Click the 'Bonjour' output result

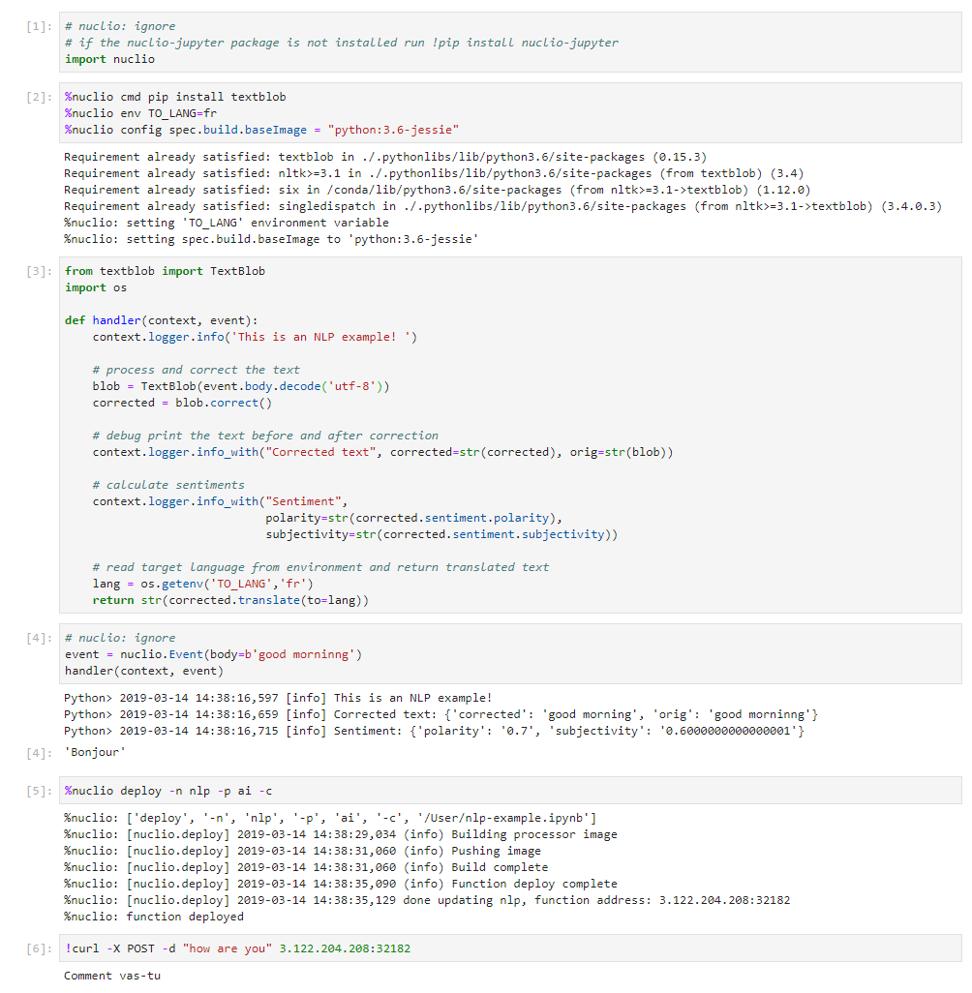95,752
